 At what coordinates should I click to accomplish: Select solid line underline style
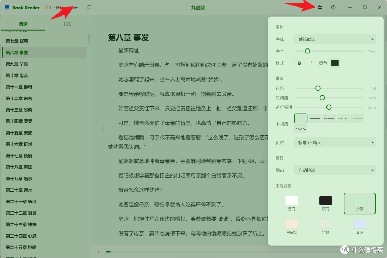tap(315, 118)
